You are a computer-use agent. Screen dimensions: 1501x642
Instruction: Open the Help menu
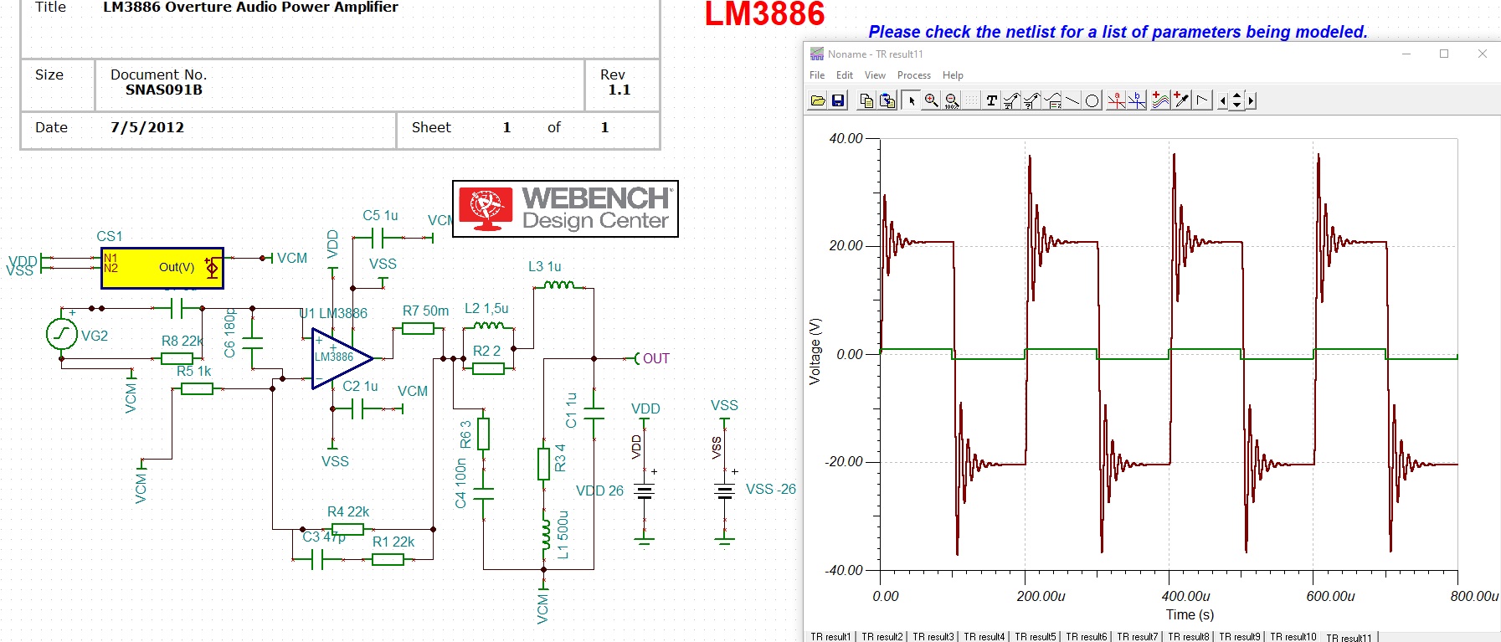[953, 75]
